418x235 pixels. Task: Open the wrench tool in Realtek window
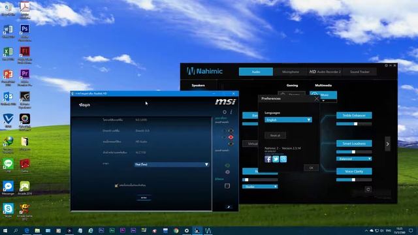coord(229,207)
